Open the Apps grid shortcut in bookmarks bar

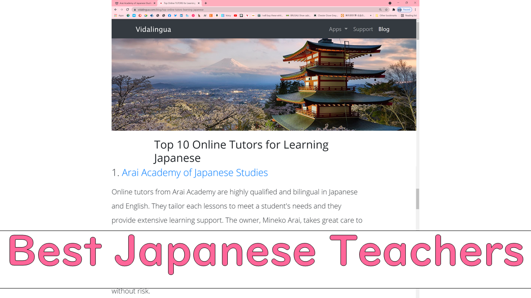coord(119,16)
